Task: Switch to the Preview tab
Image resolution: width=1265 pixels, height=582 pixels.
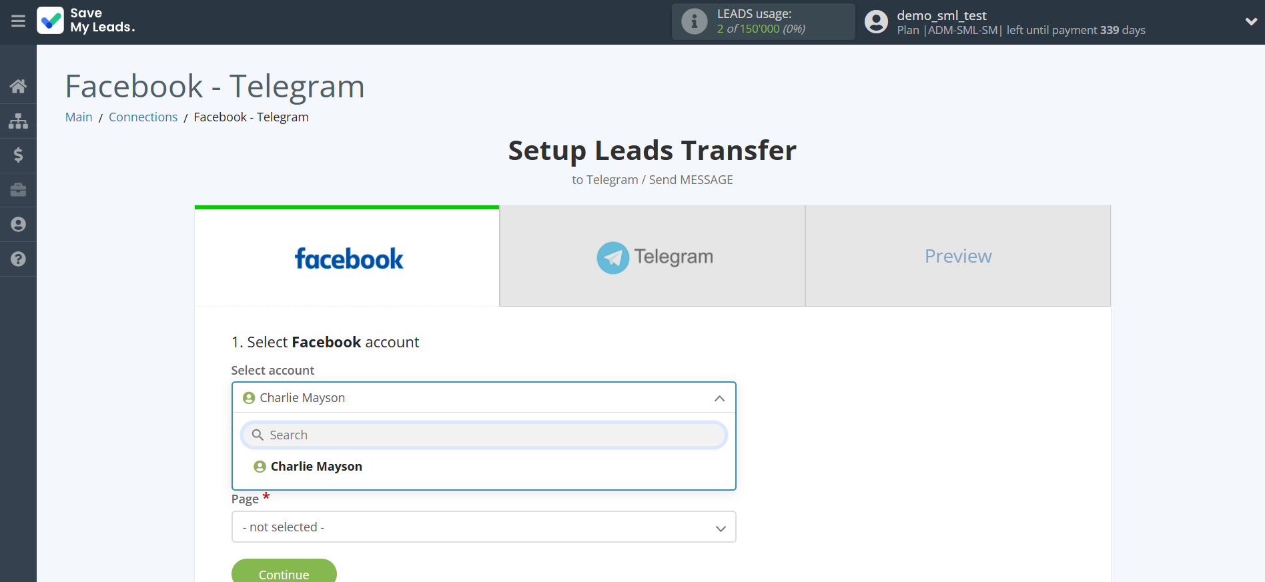Action: (x=957, y=257)
